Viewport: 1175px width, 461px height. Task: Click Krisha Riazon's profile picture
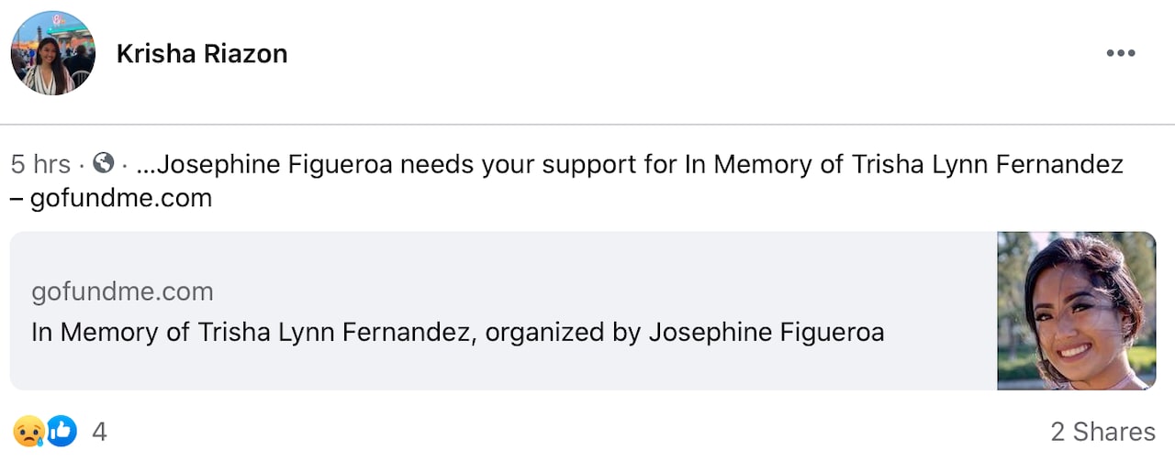point(52,53)
